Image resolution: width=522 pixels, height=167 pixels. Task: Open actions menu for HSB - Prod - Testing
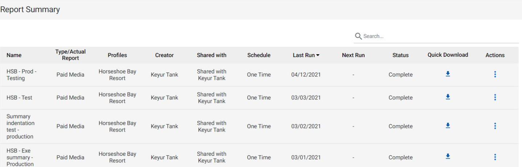495,74
